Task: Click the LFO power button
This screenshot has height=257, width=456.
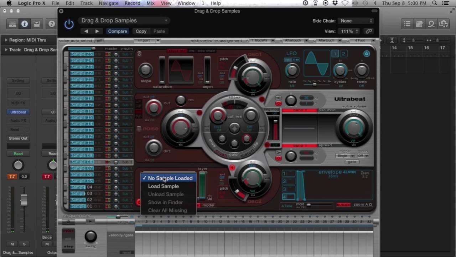Action: pyautogui.click(x=367, y=54)
